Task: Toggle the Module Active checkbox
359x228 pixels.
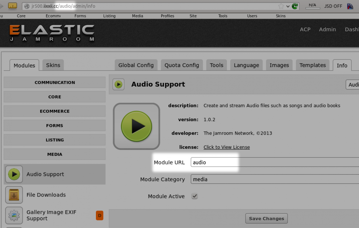Action: point(194,196)
